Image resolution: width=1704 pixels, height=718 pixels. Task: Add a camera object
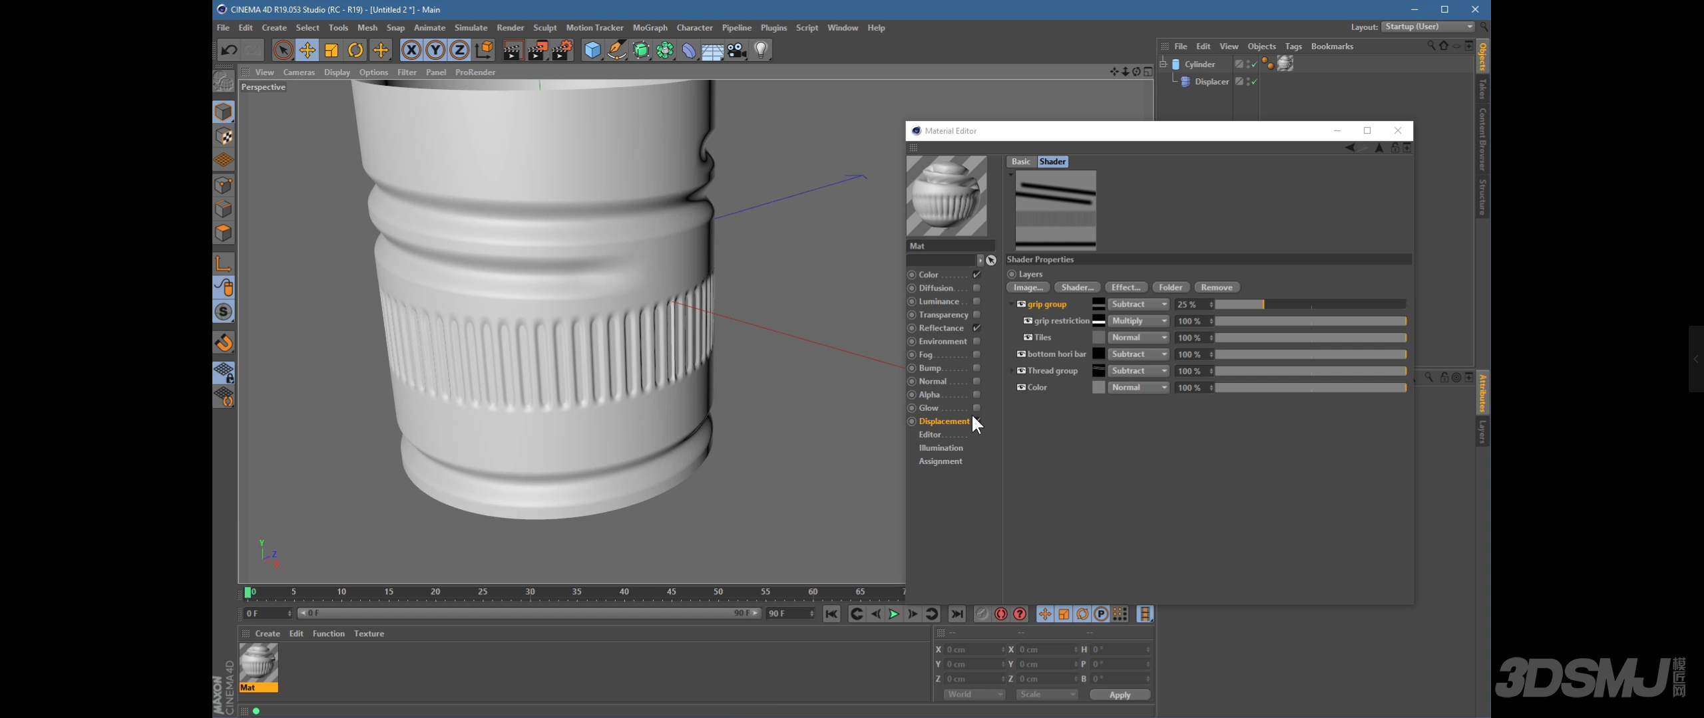click(x=737, y=50)
